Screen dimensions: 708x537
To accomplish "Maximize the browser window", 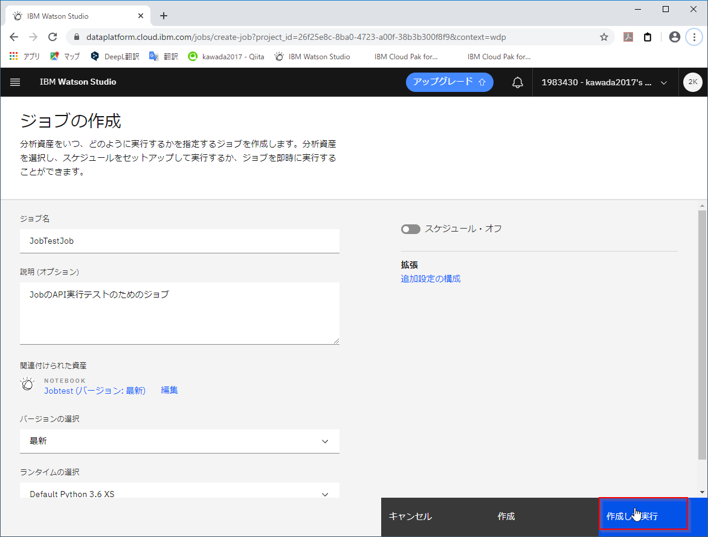I will point(666,9).
